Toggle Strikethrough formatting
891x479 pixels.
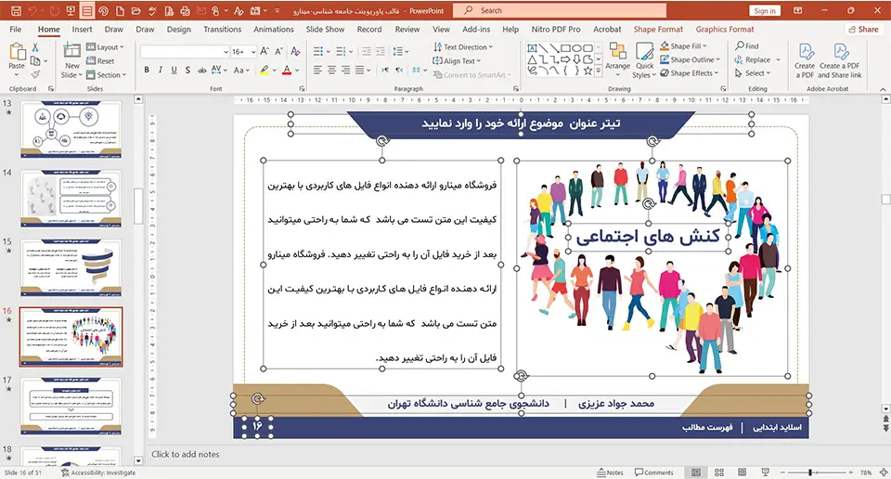pos(201,70)
